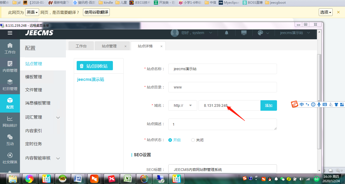Click the HS green taskbar icon
Viewport: 345px width, 184px height.
[x=62, y=179]
